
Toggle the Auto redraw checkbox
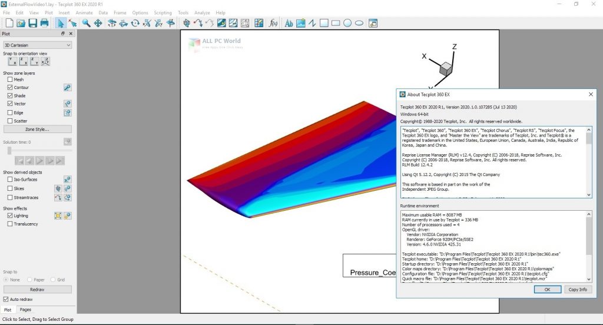[6, 299]
